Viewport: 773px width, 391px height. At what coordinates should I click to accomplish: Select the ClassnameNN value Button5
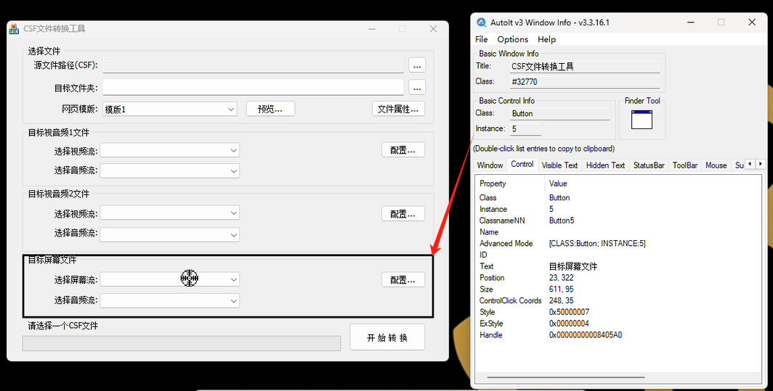pos(562,221)
